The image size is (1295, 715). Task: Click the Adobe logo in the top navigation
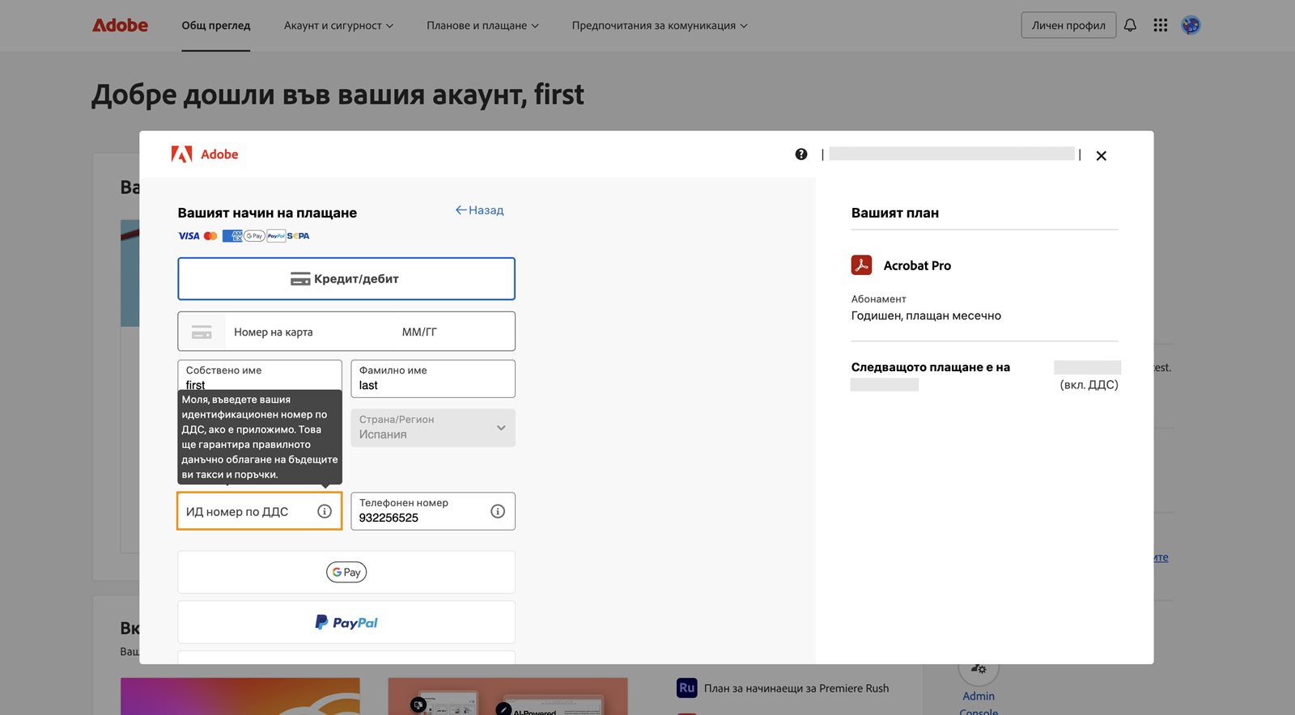click(120, 25)
